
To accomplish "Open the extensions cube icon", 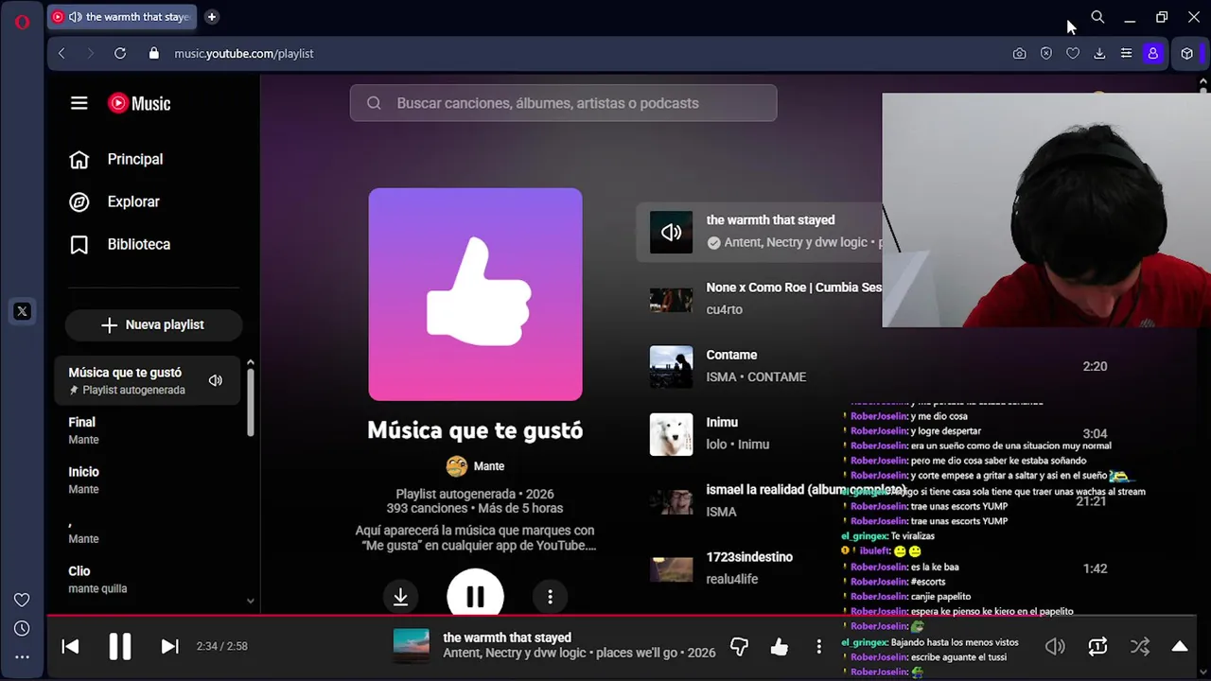I will tap(1187, 54).
